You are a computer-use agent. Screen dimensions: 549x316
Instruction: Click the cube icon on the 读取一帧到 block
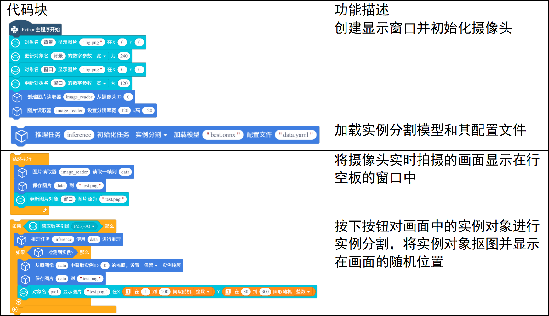22,172
